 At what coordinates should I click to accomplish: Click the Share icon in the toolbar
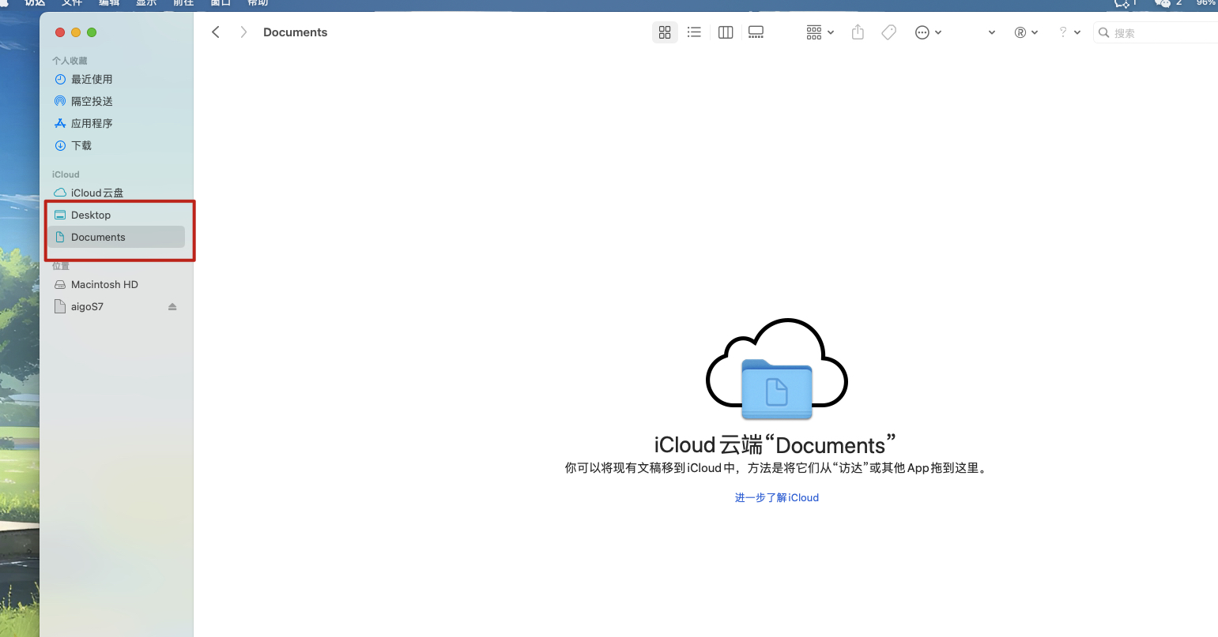(x=858, y=32)
